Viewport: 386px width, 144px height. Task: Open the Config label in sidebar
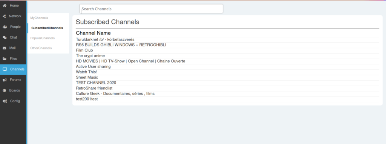point(15,101)
